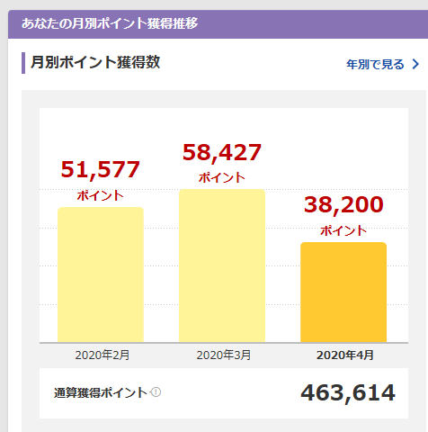The height and width of the screenshot is (432, 428).
Task: Click ポイント label under 58,427
Action: (222, 177)
